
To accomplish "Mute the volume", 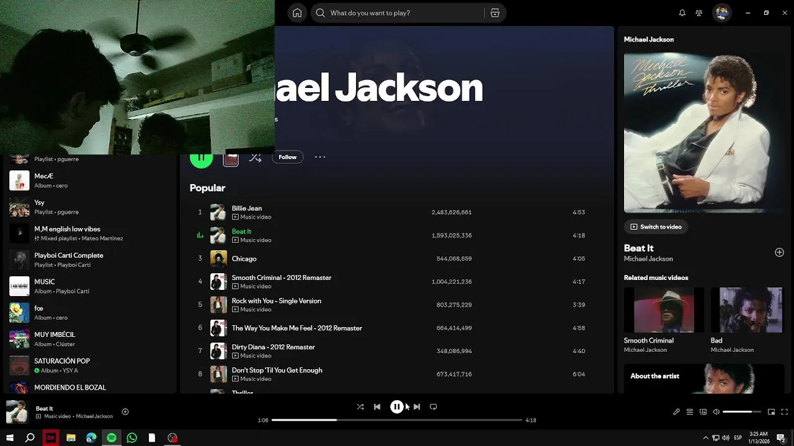I will tap(716, 412).
